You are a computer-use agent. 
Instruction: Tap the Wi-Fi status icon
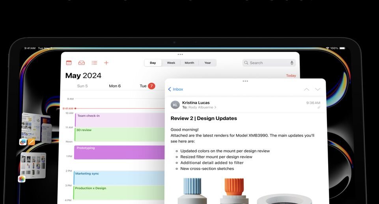pyautogui.click(x=327, y=48)
